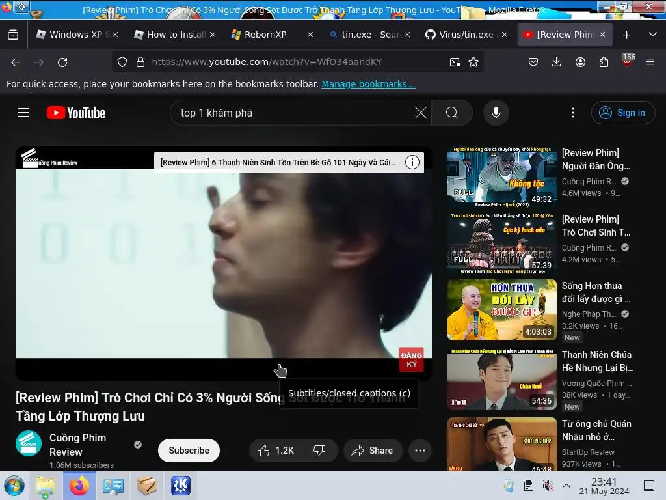666x500 pixels.
Task: Open the Từ ông chủ Quán Nhậu video title
Action: tap(597, 430)
